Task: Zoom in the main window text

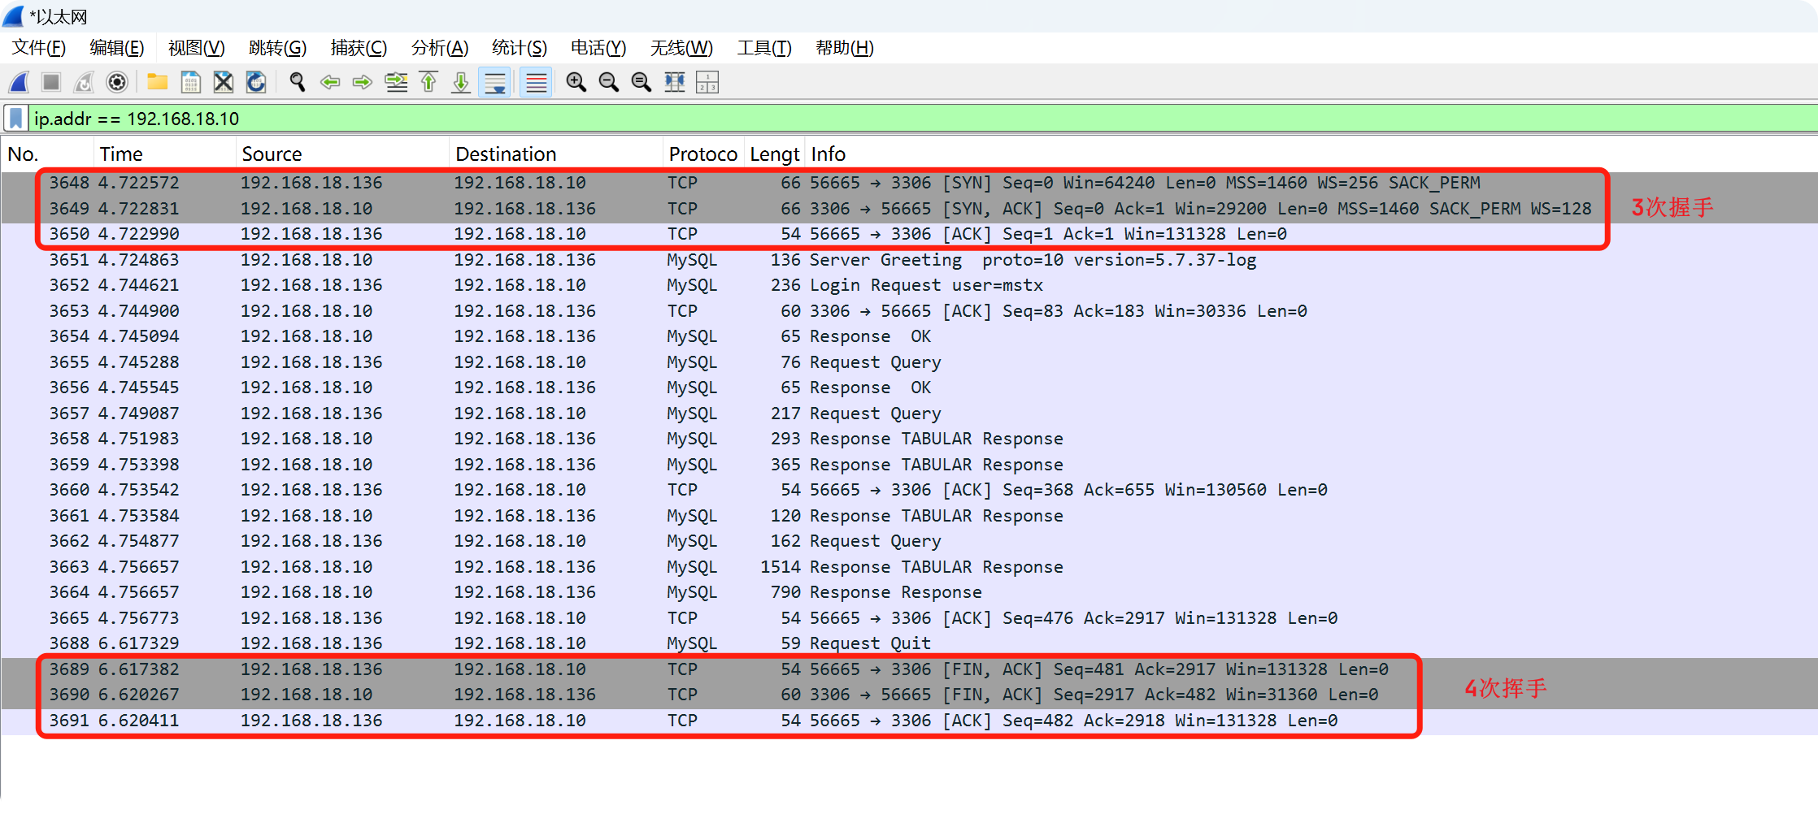Action: point(576,82)
